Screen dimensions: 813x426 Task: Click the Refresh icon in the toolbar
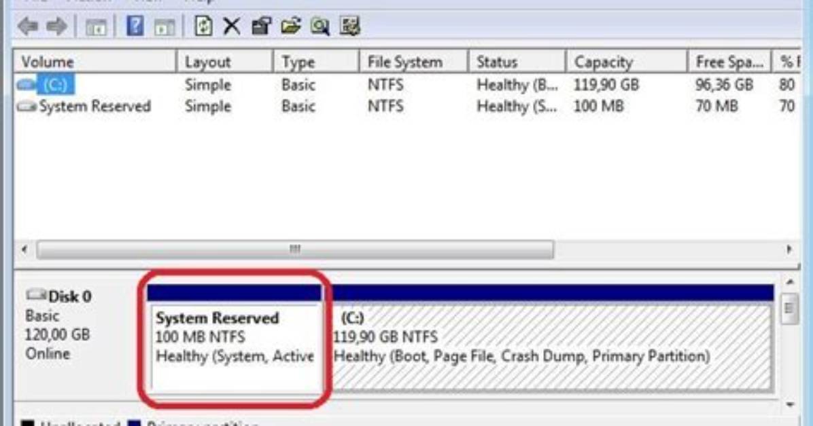[x=203, y=25]
